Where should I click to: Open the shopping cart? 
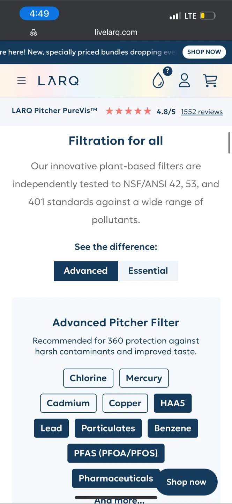pos(210,80)
